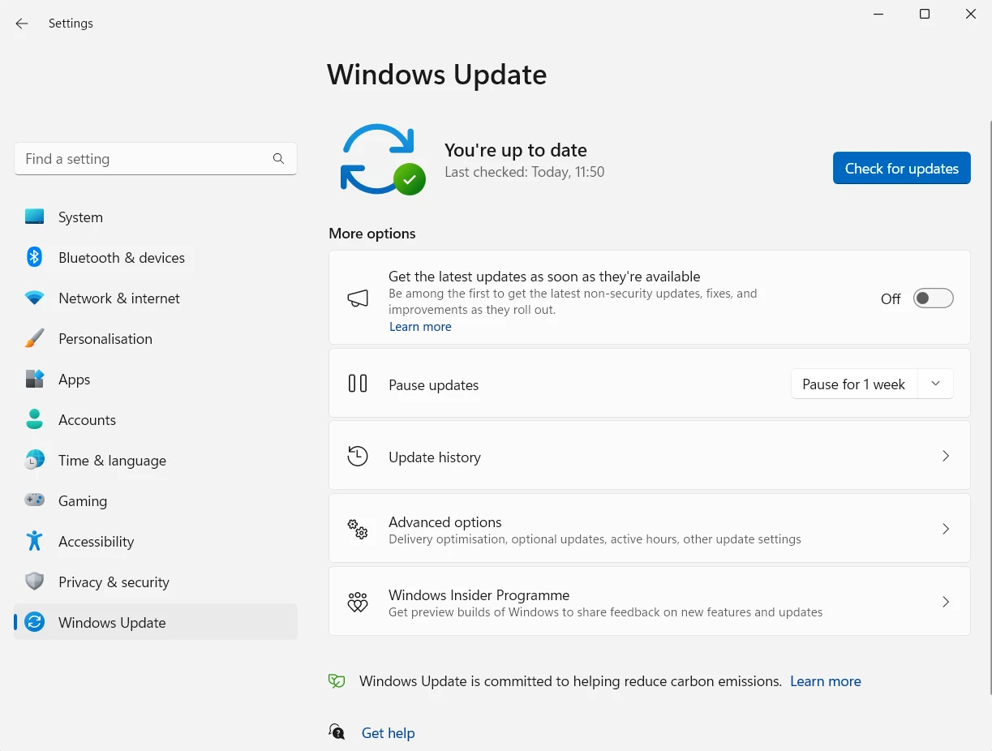Click the System settings icon

34,217
